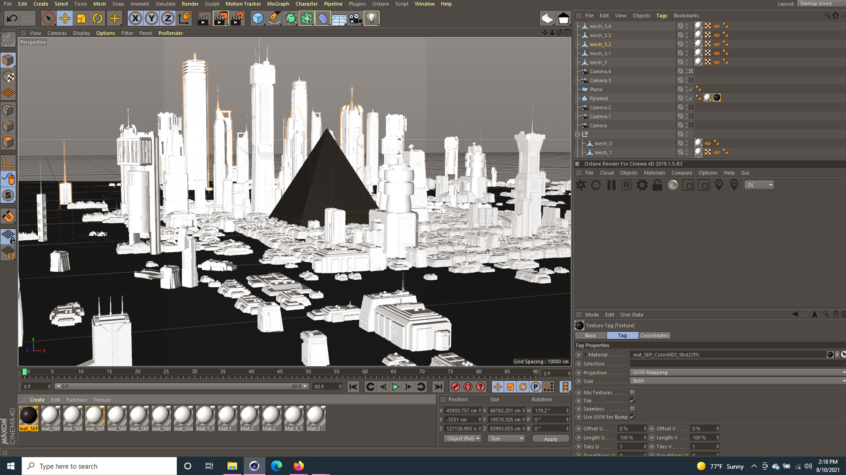Select the Scale tool
The image size is (846, 475).
tap(81, 18)
